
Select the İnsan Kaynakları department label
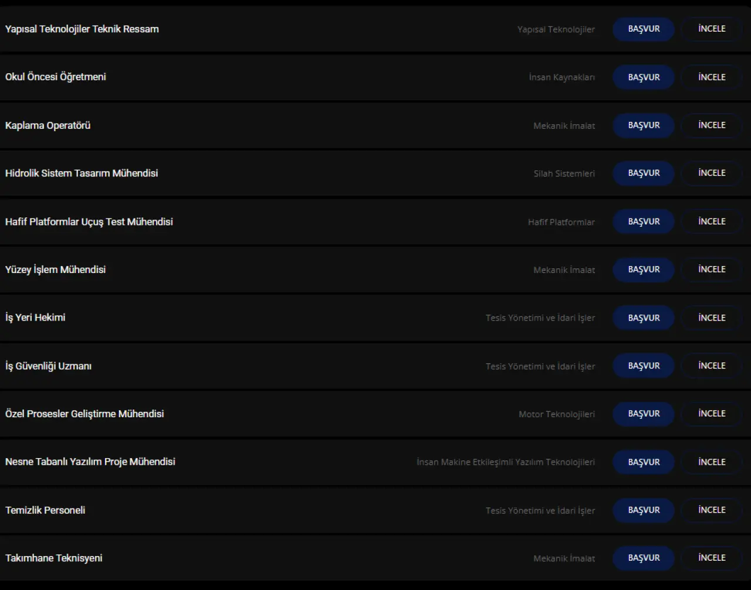(x=562, y=77)
